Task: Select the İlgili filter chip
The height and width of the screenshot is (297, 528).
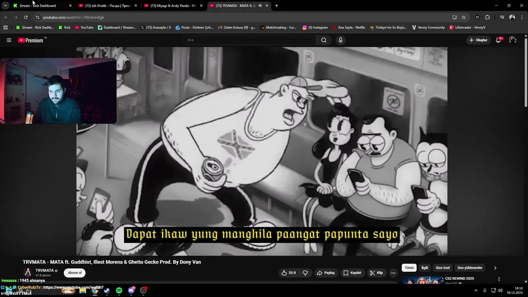Action: pyautogui.click(x=424, y=268)
